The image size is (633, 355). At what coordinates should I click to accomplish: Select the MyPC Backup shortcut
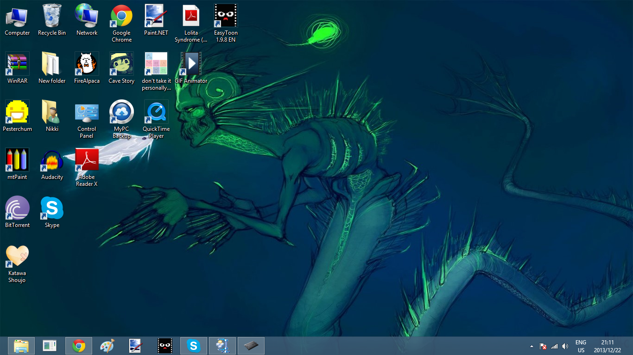[x=121, y=120]
